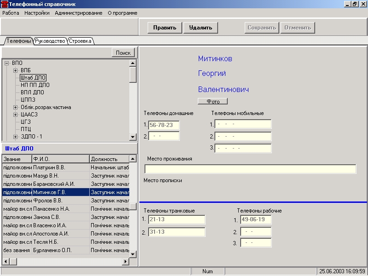
Task: Switch to the Строевка tab
Action: [80, 41]
